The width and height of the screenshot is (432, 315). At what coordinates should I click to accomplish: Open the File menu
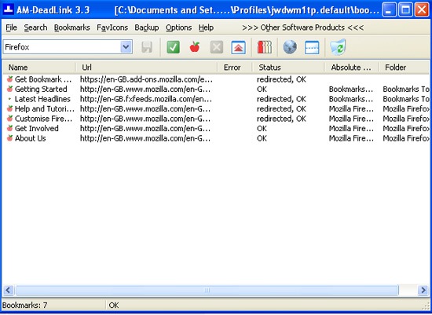[x=11, y=27]
